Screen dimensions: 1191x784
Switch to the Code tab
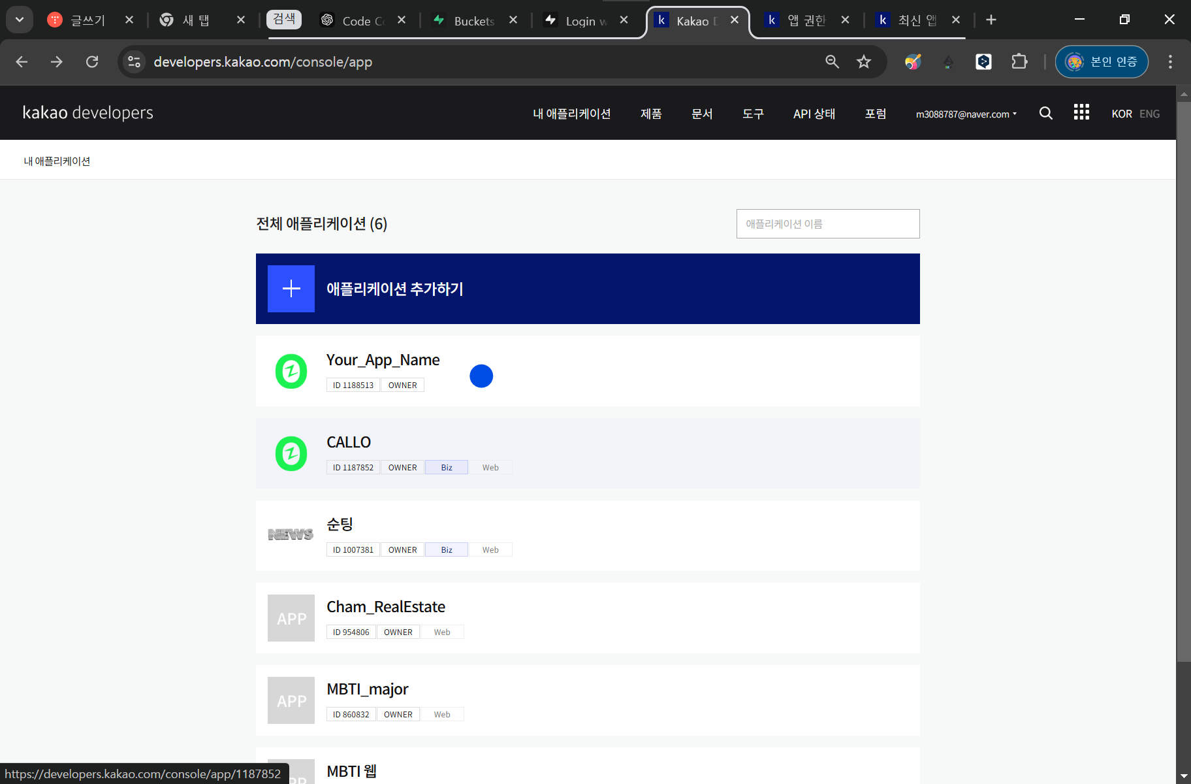[362, 20]
